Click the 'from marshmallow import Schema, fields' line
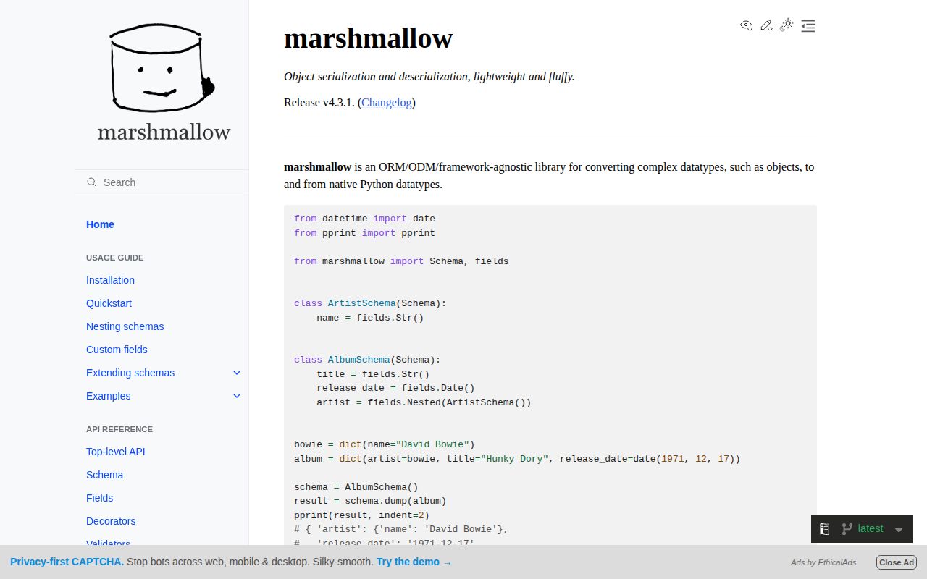 click(401, 261)
